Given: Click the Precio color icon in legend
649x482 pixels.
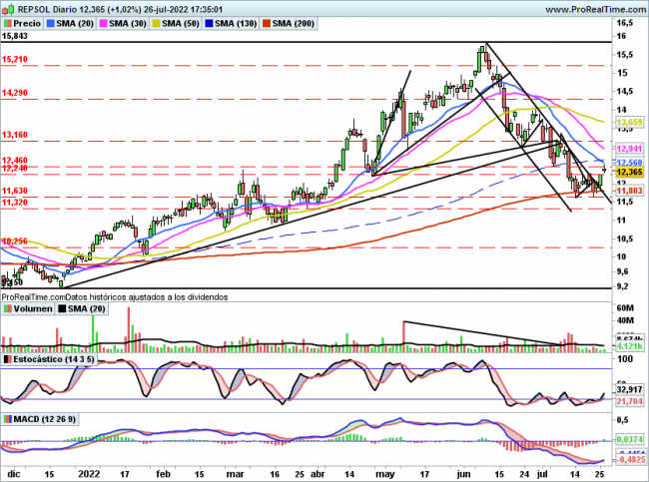Looking at the screenshot, I should pos(7,24).
